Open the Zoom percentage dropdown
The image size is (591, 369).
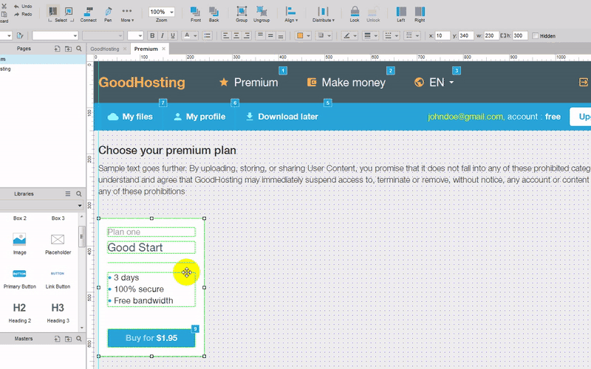162,12
